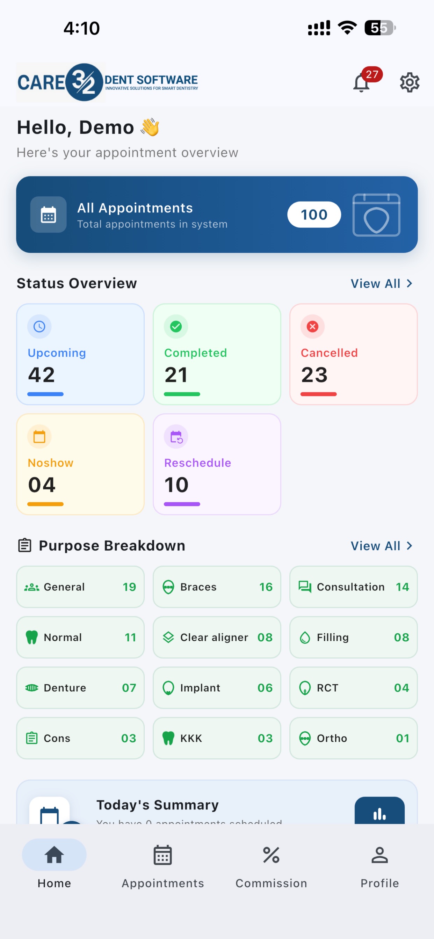Select the Ortho purpose tile
Image resolution: width=434 pixels, height=939 pixels.
pos(353,738)
